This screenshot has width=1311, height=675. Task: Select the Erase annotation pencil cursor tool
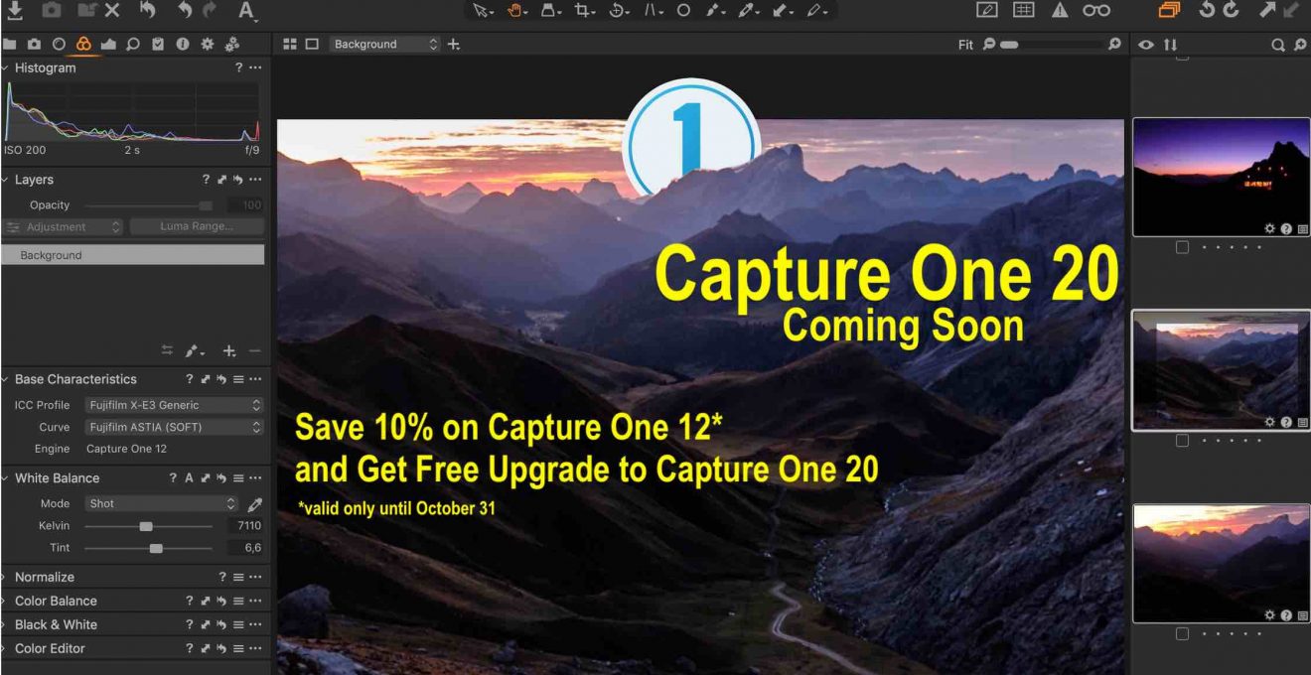point(816,10)
